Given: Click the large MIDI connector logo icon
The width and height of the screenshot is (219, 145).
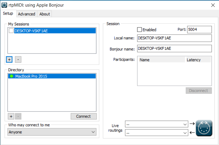Looking at the screenshot, I should [204, 128].
